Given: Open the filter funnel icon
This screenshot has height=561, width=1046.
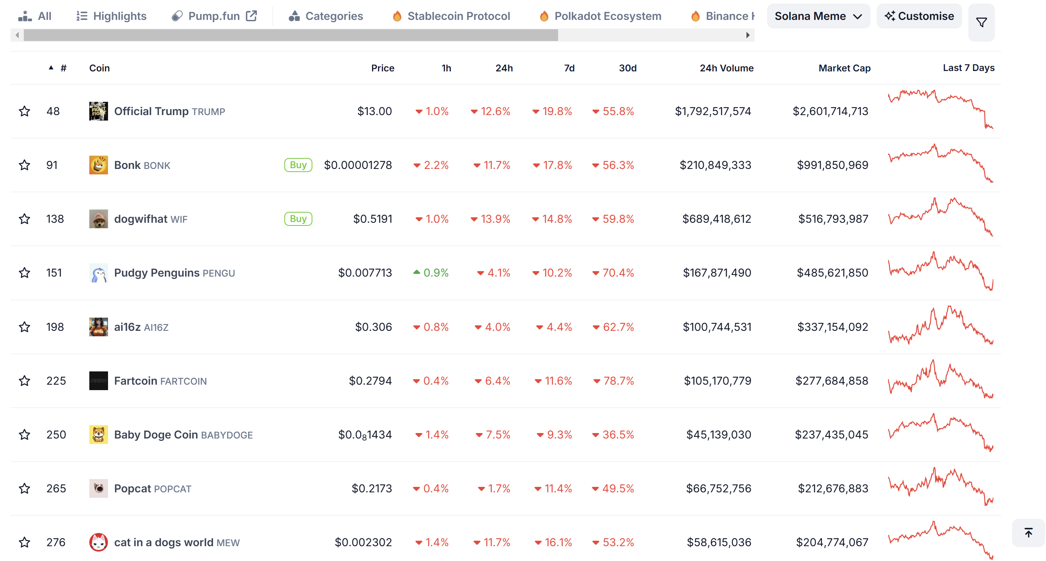Looking at the screenshot, I should tap(981, 22).
